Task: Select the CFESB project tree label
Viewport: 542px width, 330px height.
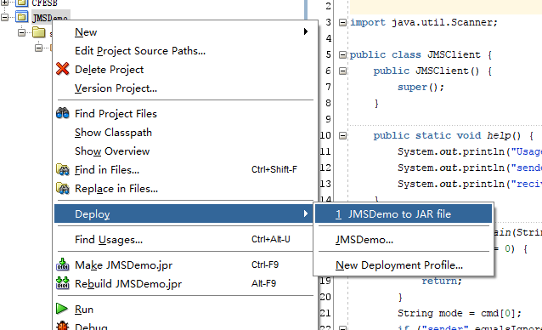Action: click(x=44, y=3)
